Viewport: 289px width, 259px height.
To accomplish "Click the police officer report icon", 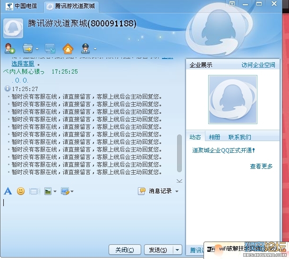I will pos(85,49).
